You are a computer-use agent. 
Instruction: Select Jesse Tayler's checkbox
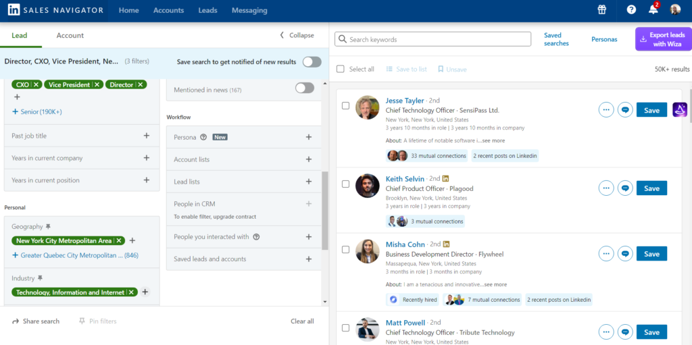345,106
